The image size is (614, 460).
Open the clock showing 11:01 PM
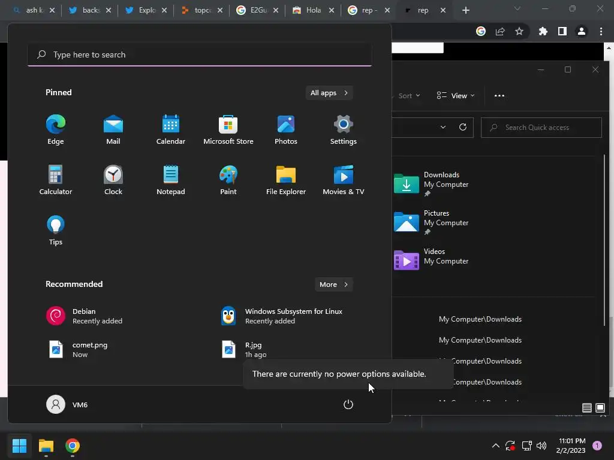(x=571, y=446)
